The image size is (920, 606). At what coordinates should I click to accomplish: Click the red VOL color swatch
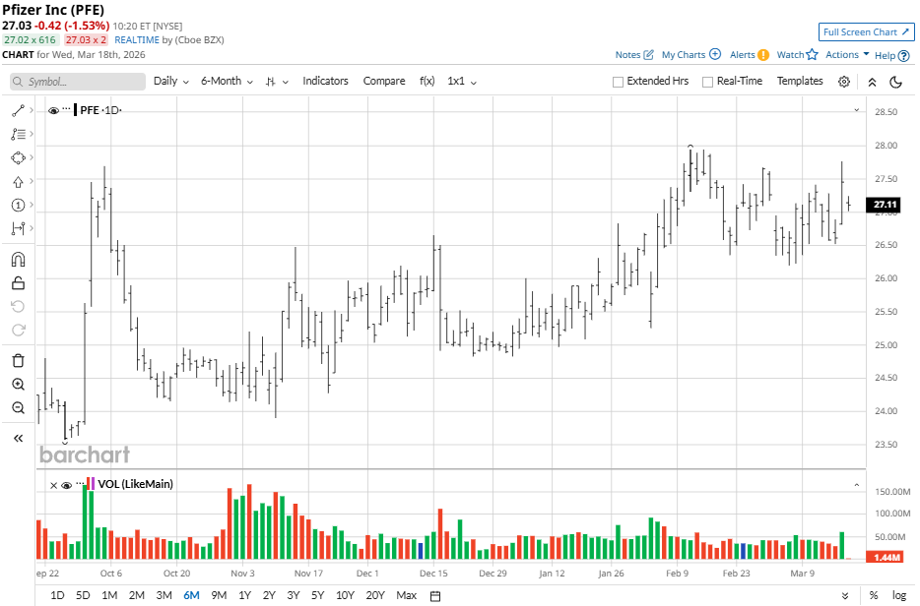pyautogui.click(x=88, y=484)
